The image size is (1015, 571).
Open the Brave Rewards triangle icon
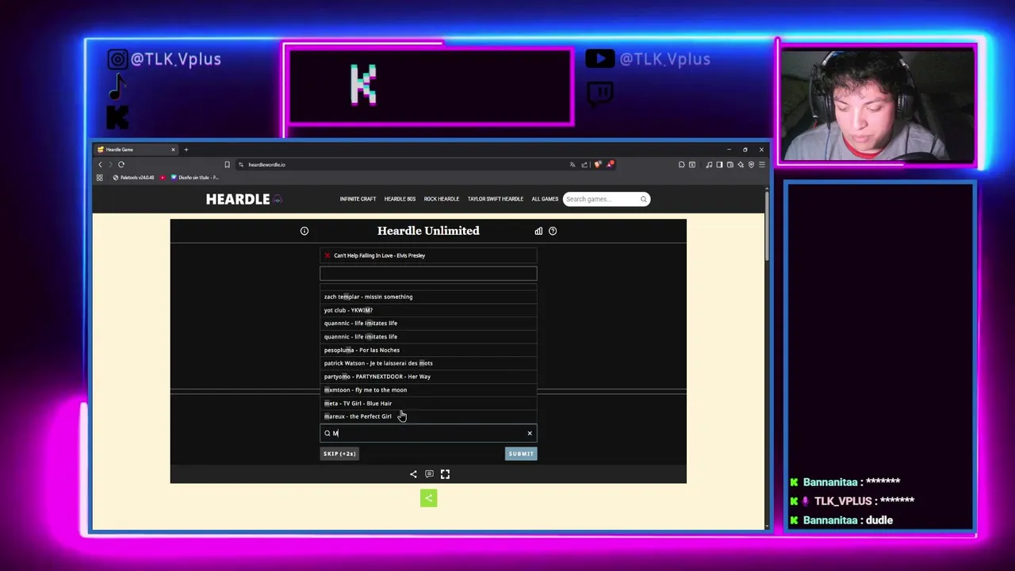coord(611,164)
